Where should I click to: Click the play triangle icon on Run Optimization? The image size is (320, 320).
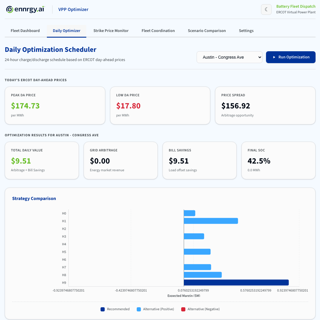click(274, 57)
